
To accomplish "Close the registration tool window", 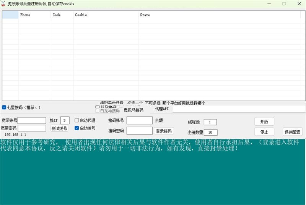I will pyautogui.click(x=299, y=4).
